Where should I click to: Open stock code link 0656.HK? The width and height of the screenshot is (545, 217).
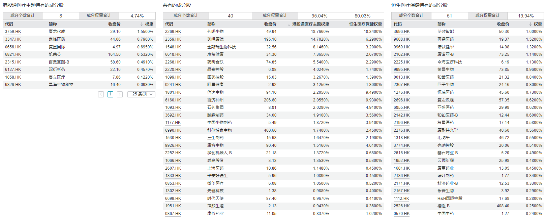[x=13, y=47]
